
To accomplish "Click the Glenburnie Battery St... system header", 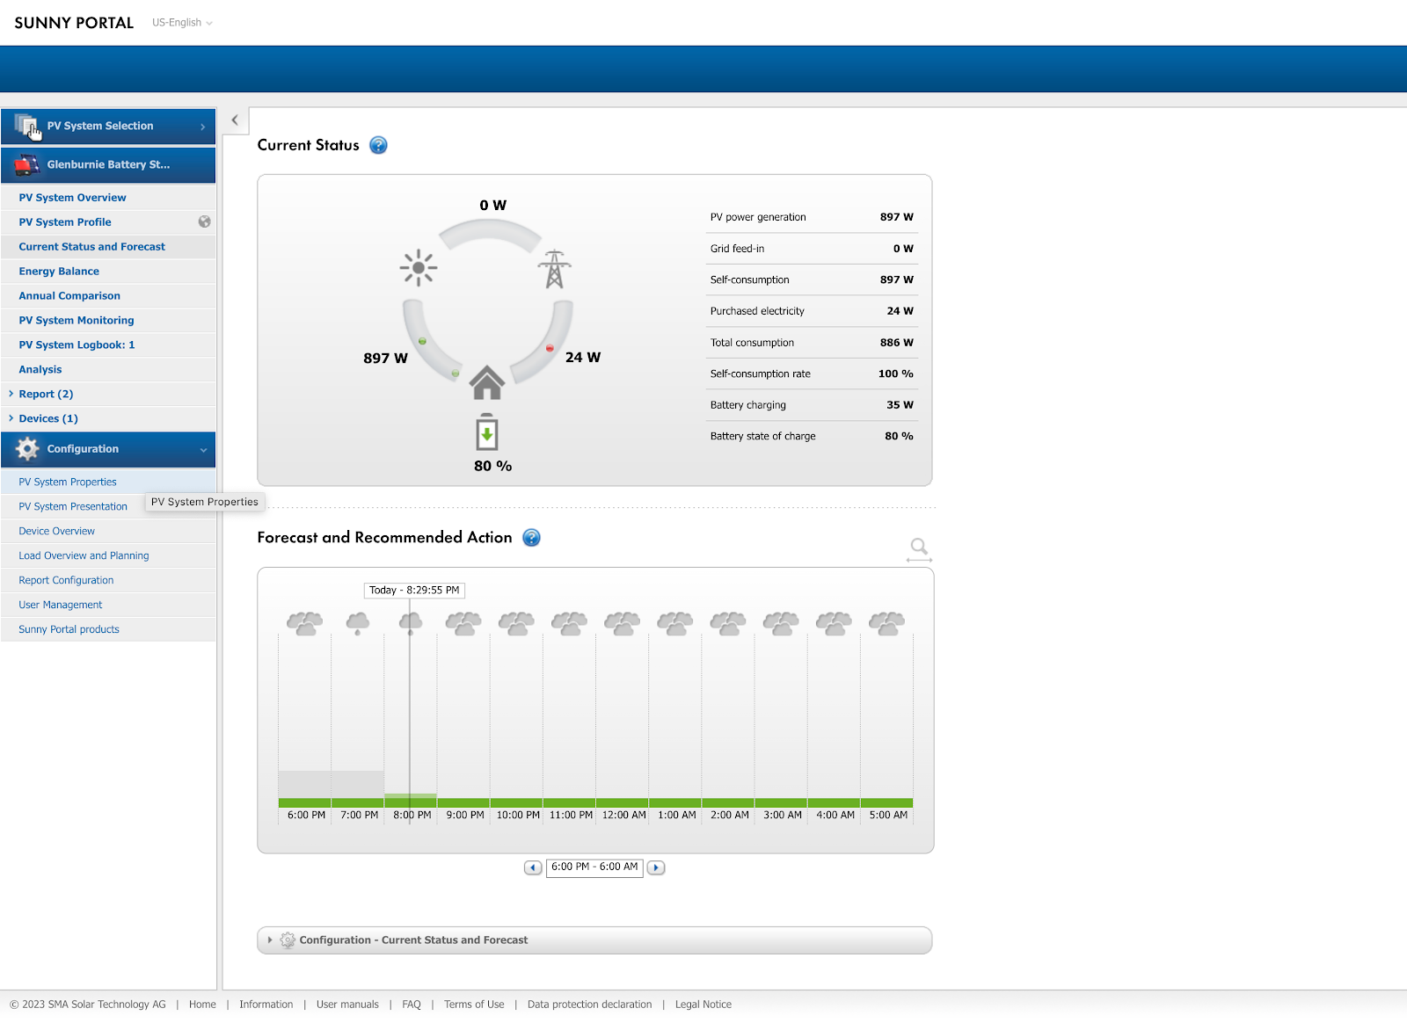I will [x=108, y=164].
